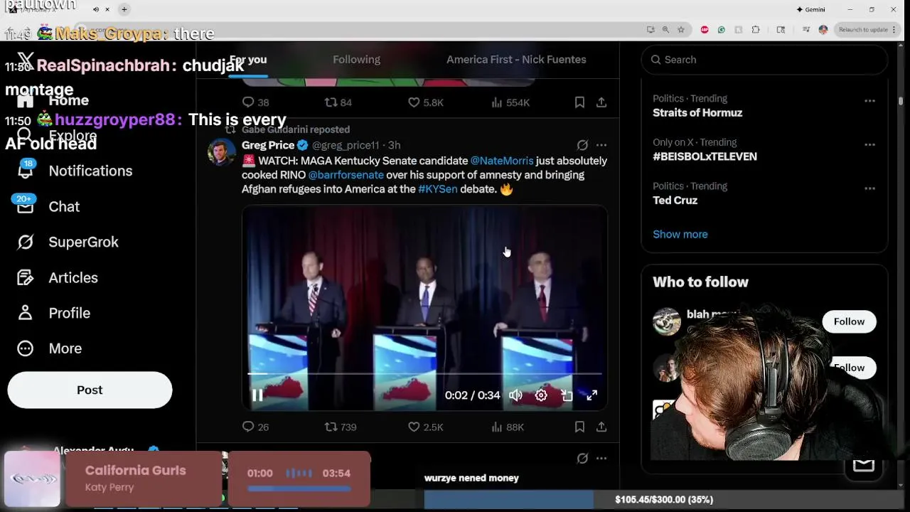Switch to the Following tab
Screen dimensions: 910x512
coord(356,60)
